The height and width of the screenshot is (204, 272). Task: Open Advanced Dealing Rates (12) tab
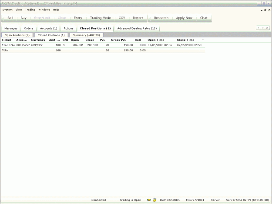coord(137,28)
